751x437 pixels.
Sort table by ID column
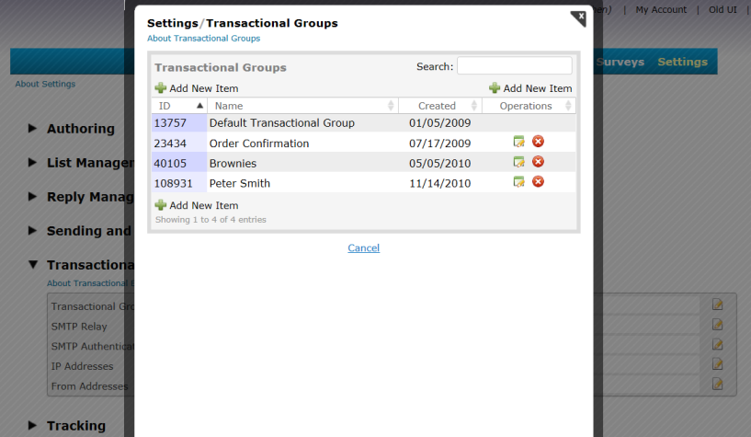tap(178, 106)
